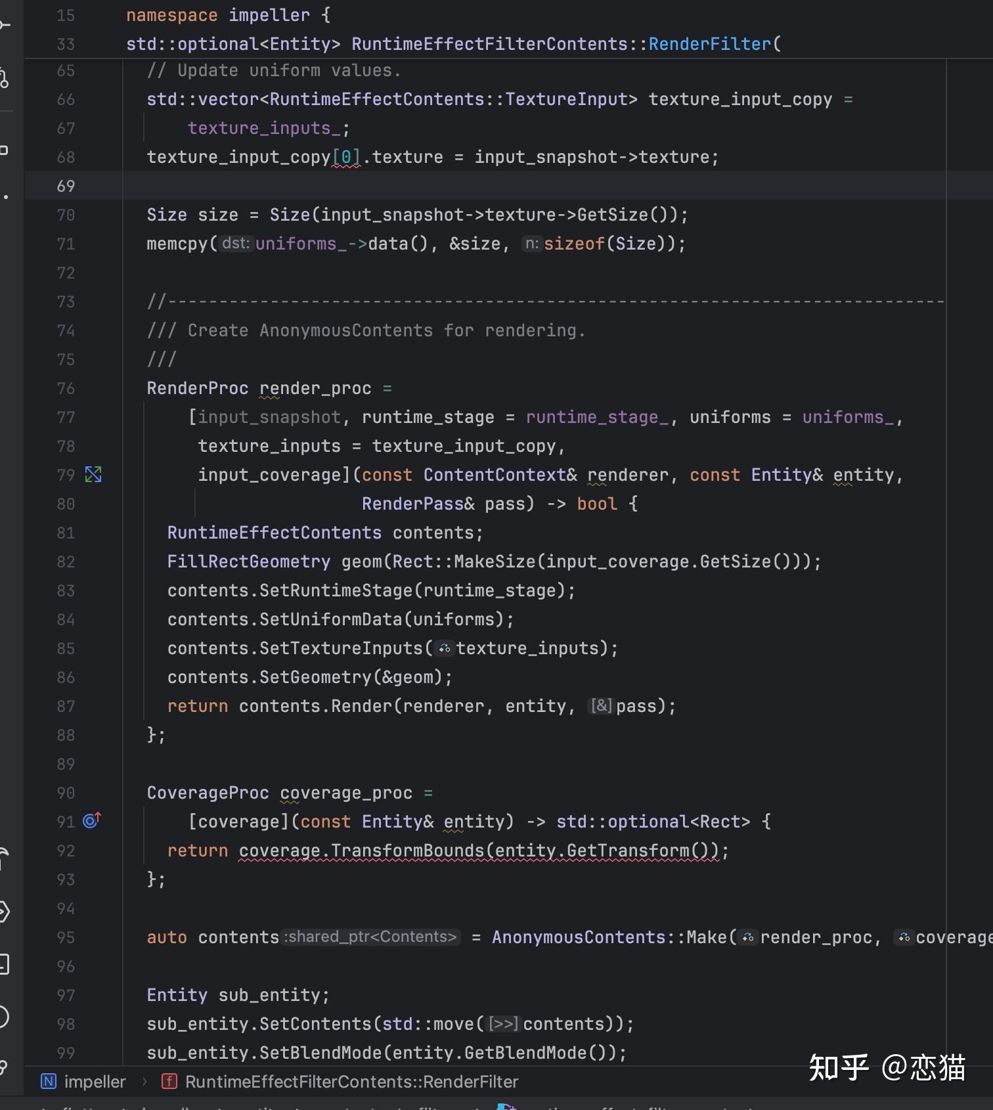
Task: Click the ':shared_ptr<Contents>' type hint
Action: [372, 937]
